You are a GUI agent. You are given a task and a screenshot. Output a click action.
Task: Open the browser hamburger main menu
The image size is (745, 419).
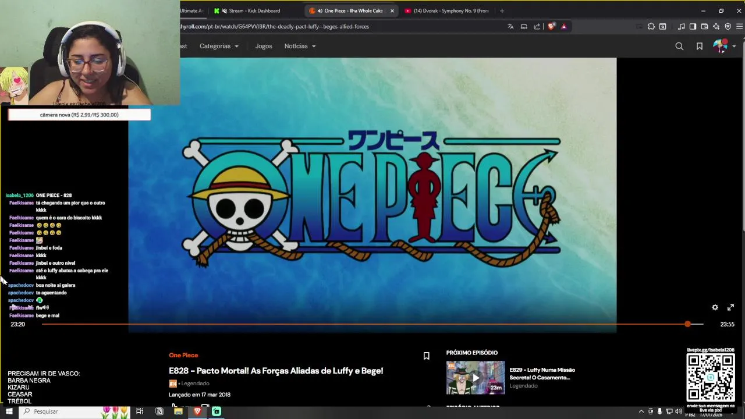point(739,26)
